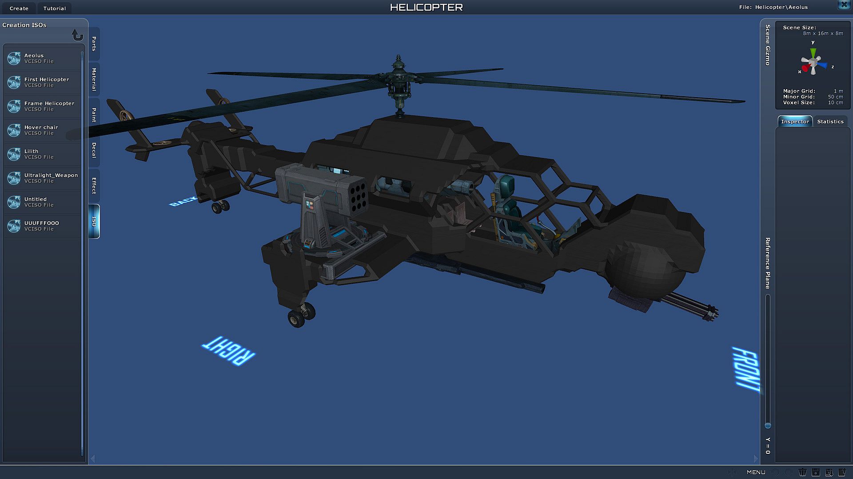
Task: Select the Frame Helicopter ISO file
Action: pyautogui.click(x=49, y=106)
